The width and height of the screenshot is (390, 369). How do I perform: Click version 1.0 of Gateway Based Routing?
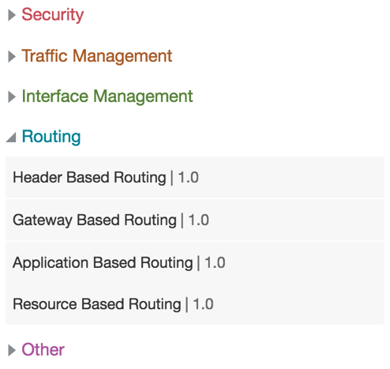pyautogui.click(x=199, y=220)
